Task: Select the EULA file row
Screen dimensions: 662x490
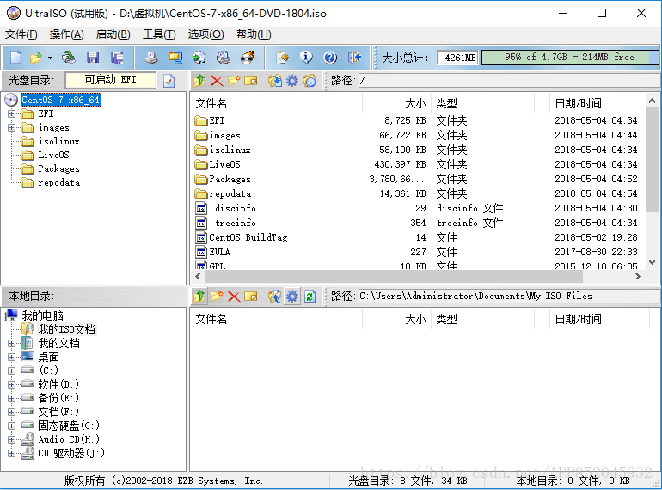Action: tap(219, 252)
